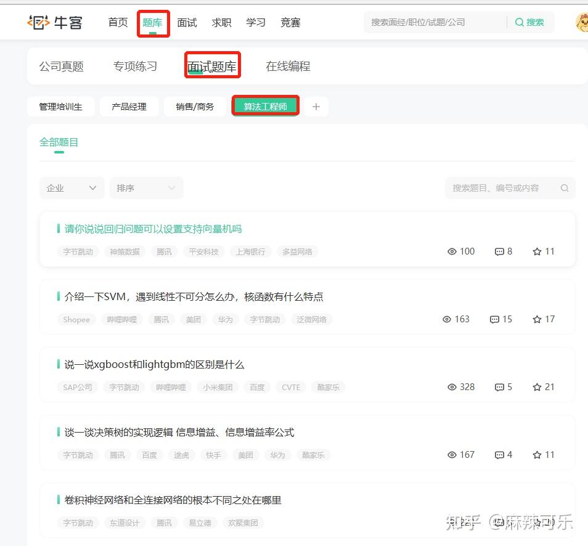Click 小米集团 company tag

click(x=218, y=388)
